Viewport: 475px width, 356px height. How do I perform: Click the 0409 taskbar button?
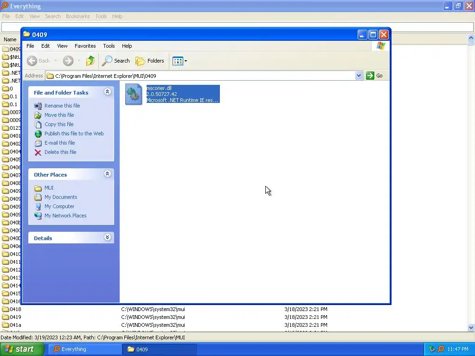(x=160, y=350)
